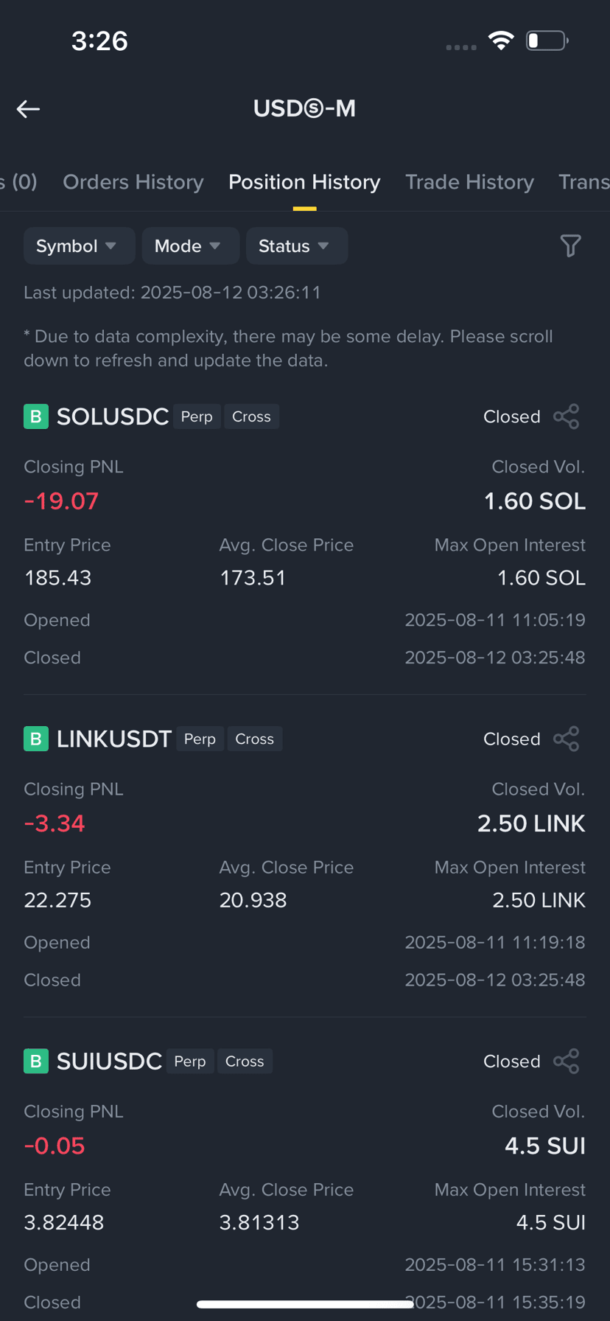Tap the home indicator bar
Viewport: 610px width, 1321px height.
(x=305, y=1304)
